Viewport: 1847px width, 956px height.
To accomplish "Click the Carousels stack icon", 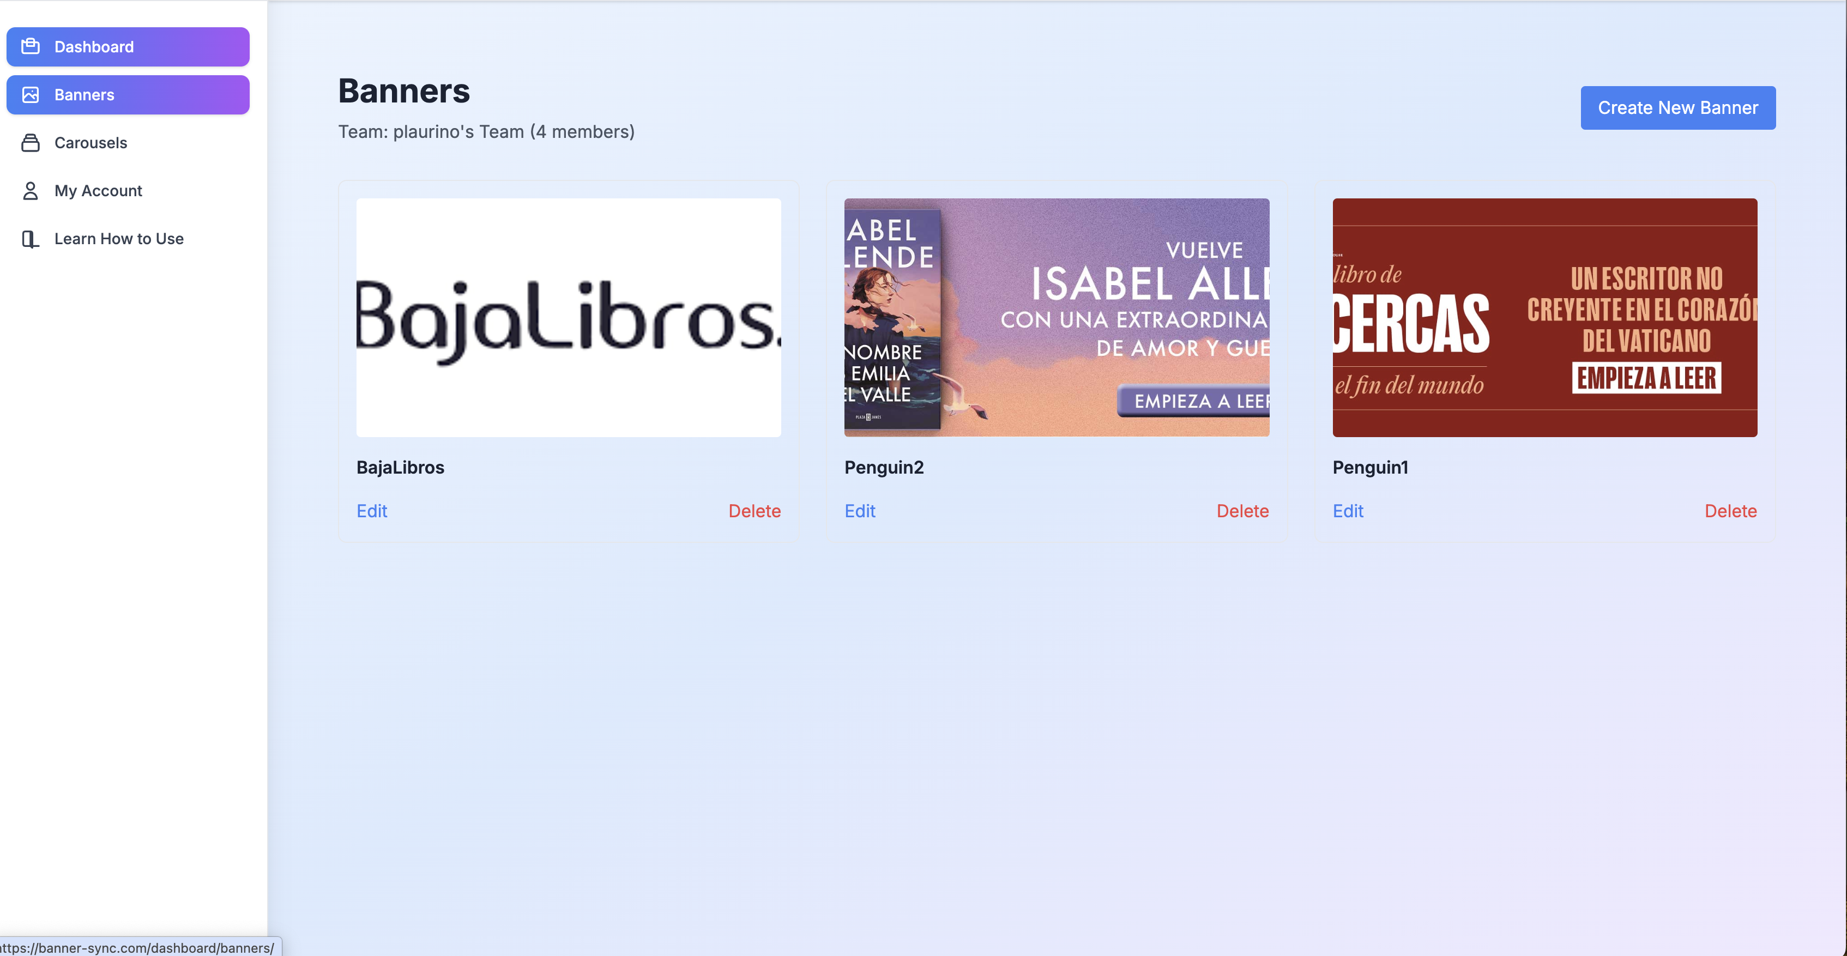I will pyautogui.click(x=30, y=143).
